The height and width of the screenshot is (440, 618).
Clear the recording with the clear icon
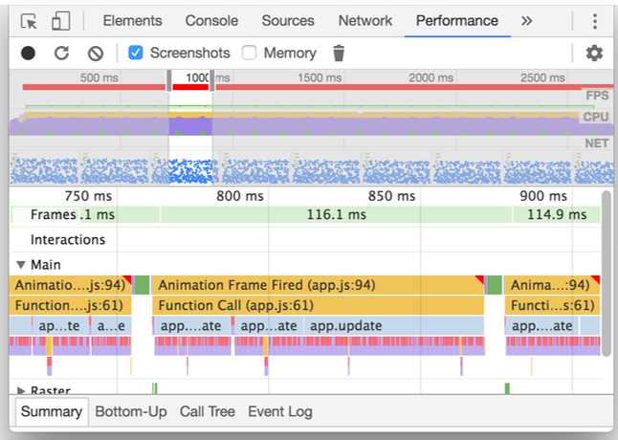[96, 54]
